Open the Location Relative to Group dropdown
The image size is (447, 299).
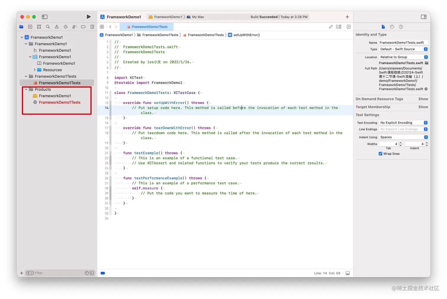tap(403, 57)
